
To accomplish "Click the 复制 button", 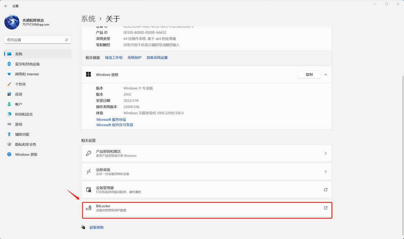I will click(x=309, y=74).
